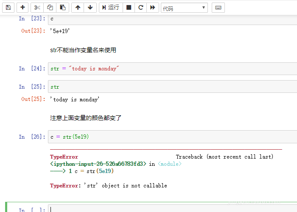Click the <module> text in the traceback
The width and height of the screenshot is (297, 212).
pos(170,164)
